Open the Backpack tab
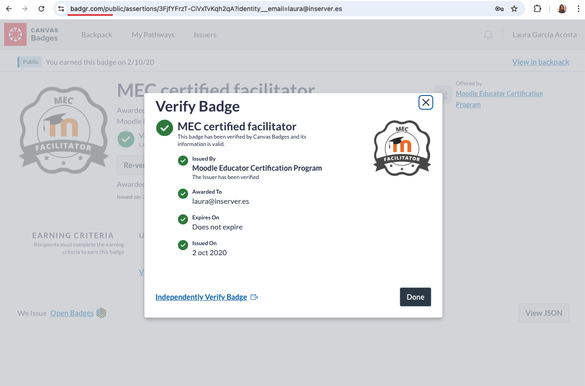Screen dimensions: 585x386 pyautogui.click(x=97, y=34)
